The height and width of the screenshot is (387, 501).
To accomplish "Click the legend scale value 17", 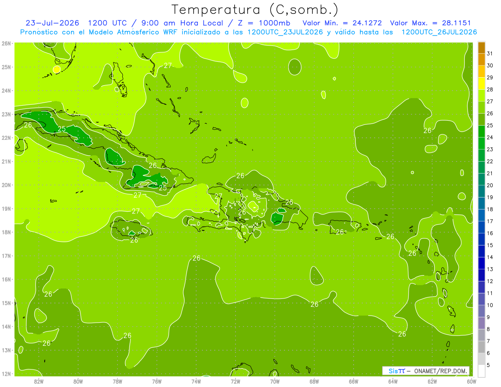I will [490, 221].
